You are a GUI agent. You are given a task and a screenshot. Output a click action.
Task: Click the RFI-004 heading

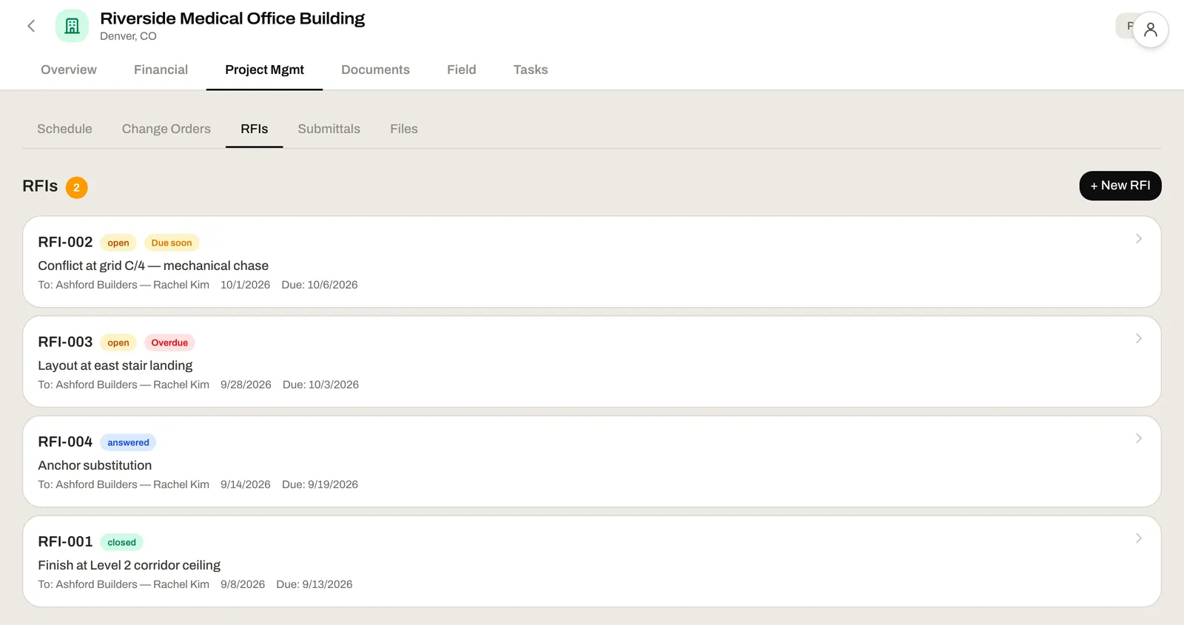pos(65,442)
